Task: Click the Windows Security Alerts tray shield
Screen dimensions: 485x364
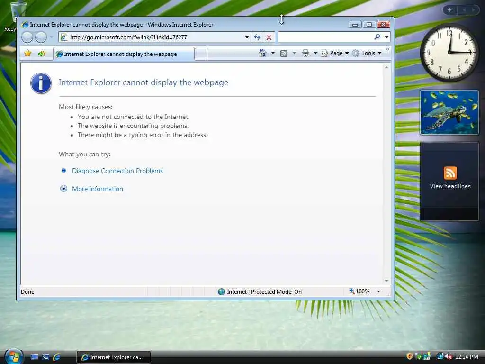Action: coord(410,356)
